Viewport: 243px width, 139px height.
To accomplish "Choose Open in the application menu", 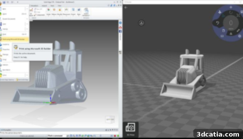I will click(15, 14).
